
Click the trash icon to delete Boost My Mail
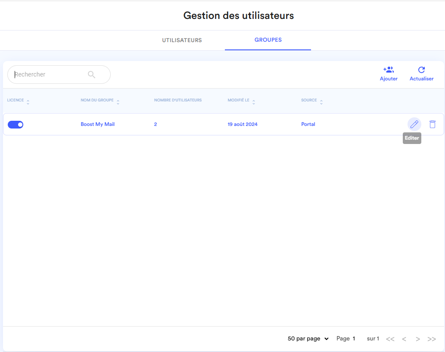[x=433, y=124]
